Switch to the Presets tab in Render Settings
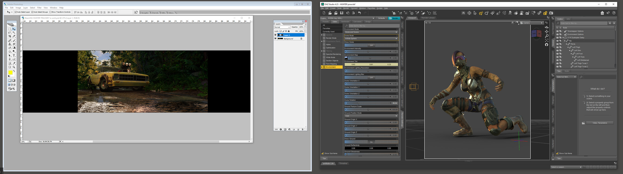Image resolution: width=623 pixels, height=174 pixels. tap(325, 22)
